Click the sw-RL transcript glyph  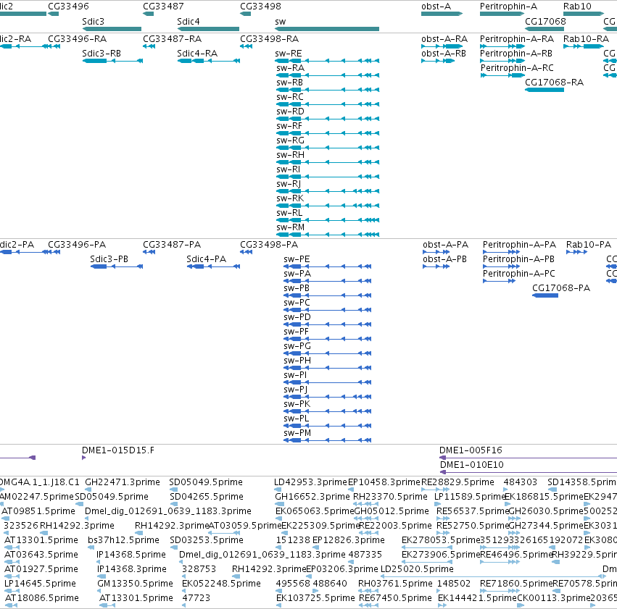point(328,220)
